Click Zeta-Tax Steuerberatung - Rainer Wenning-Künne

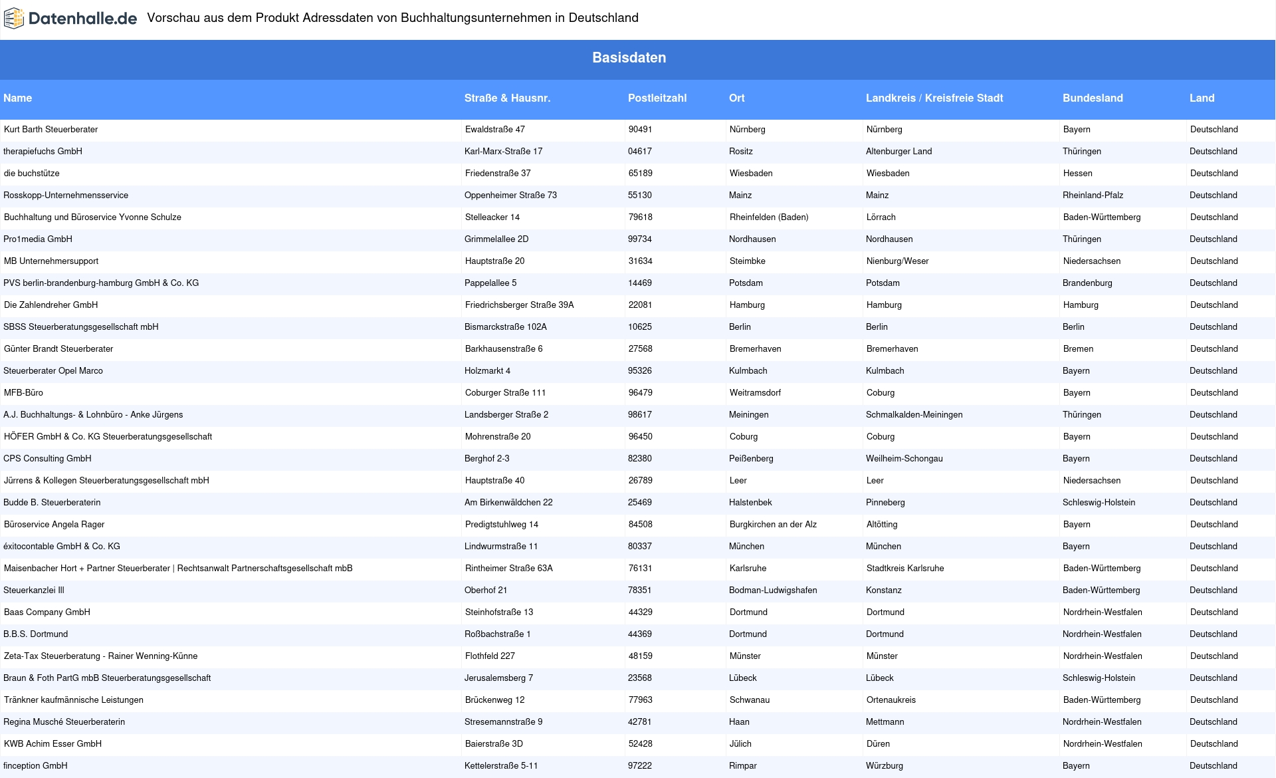tap(100, 656)
